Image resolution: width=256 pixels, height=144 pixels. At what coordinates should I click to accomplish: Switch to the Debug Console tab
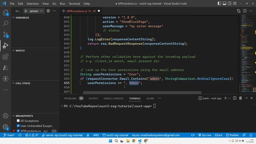[114, 98]
